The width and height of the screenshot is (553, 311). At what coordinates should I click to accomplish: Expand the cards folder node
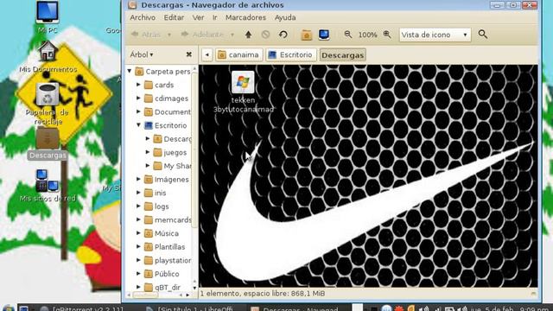[x=138, y=85]
